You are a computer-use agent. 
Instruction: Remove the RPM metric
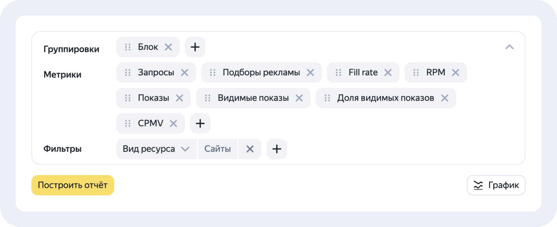click(x=456, y=73)
